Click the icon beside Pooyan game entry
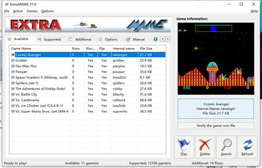Screen dimensions: 262x168 (x=13, y=72)
